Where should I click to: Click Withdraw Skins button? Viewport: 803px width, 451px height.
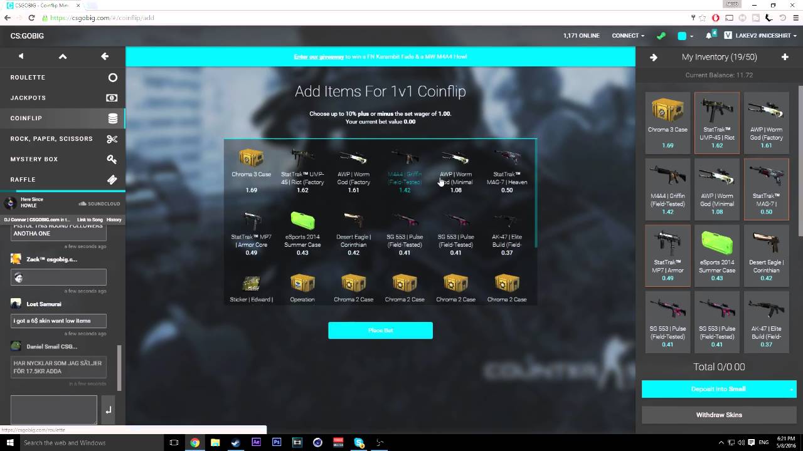(719, 415)
